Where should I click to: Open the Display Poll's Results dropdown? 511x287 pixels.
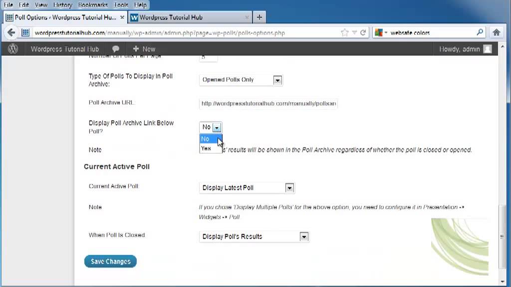[x=254, y=237]
